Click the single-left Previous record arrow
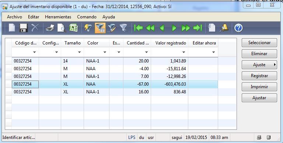 [162, 28]
